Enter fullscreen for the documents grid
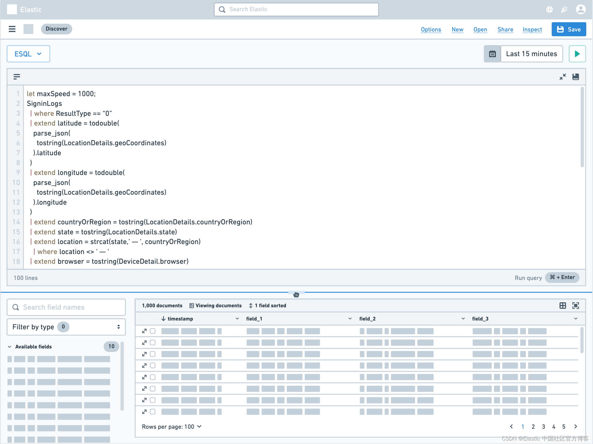 [x=575, y=306]
